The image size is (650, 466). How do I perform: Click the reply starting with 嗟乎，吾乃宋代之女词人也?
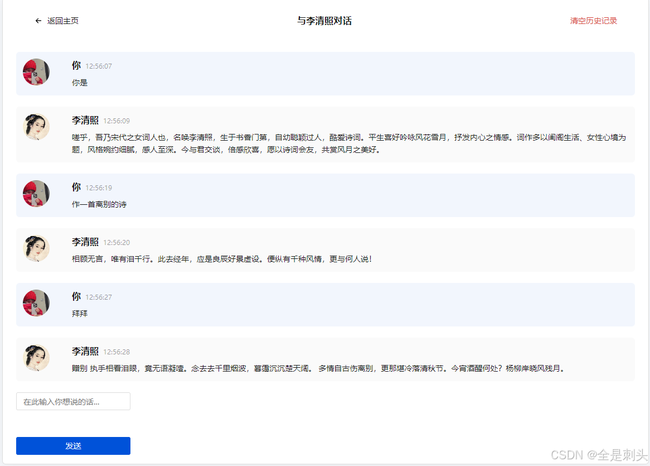click(348, 143)
